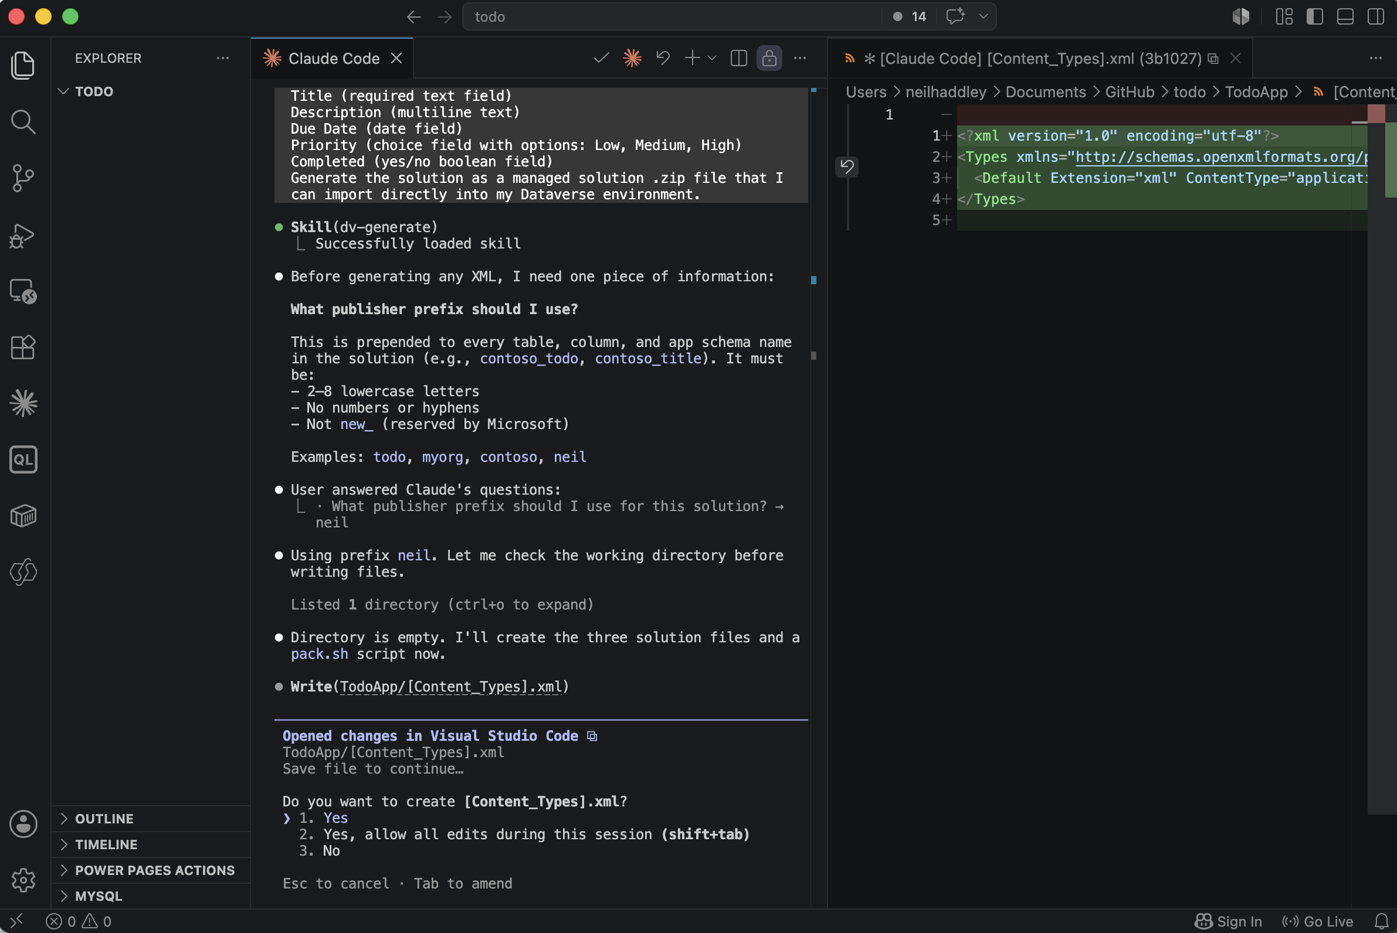The width and height of the screenshot is (1397, 933).
Task: Click the pack.sh link in chat
Action: [x=319, y=654]
